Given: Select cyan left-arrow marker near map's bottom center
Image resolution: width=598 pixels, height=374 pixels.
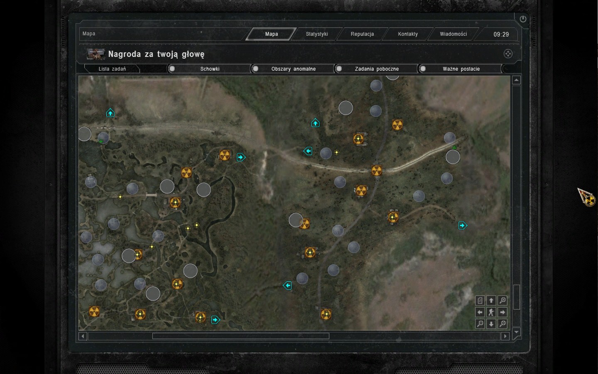Looking at the screenshot, I should (287, 285).
